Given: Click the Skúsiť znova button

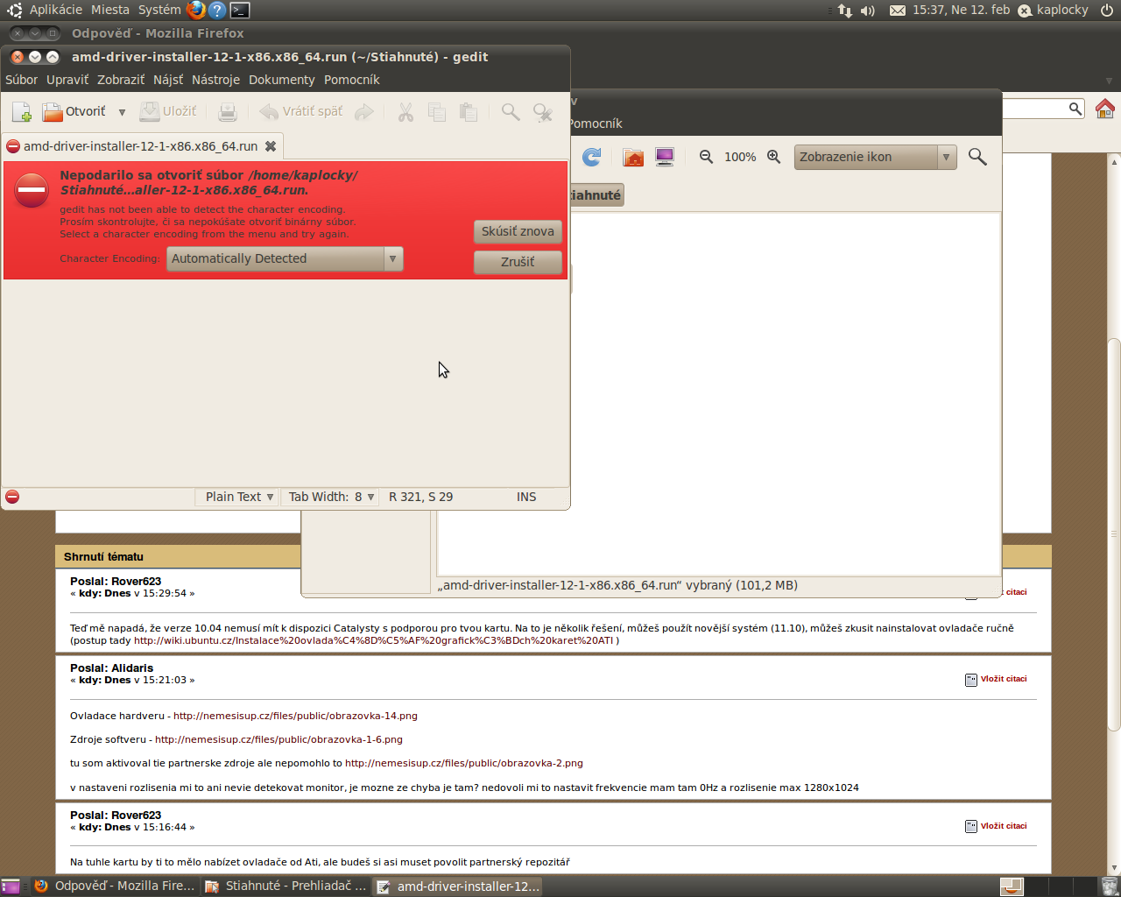Looking at the screenshot, I should (518, 231).
